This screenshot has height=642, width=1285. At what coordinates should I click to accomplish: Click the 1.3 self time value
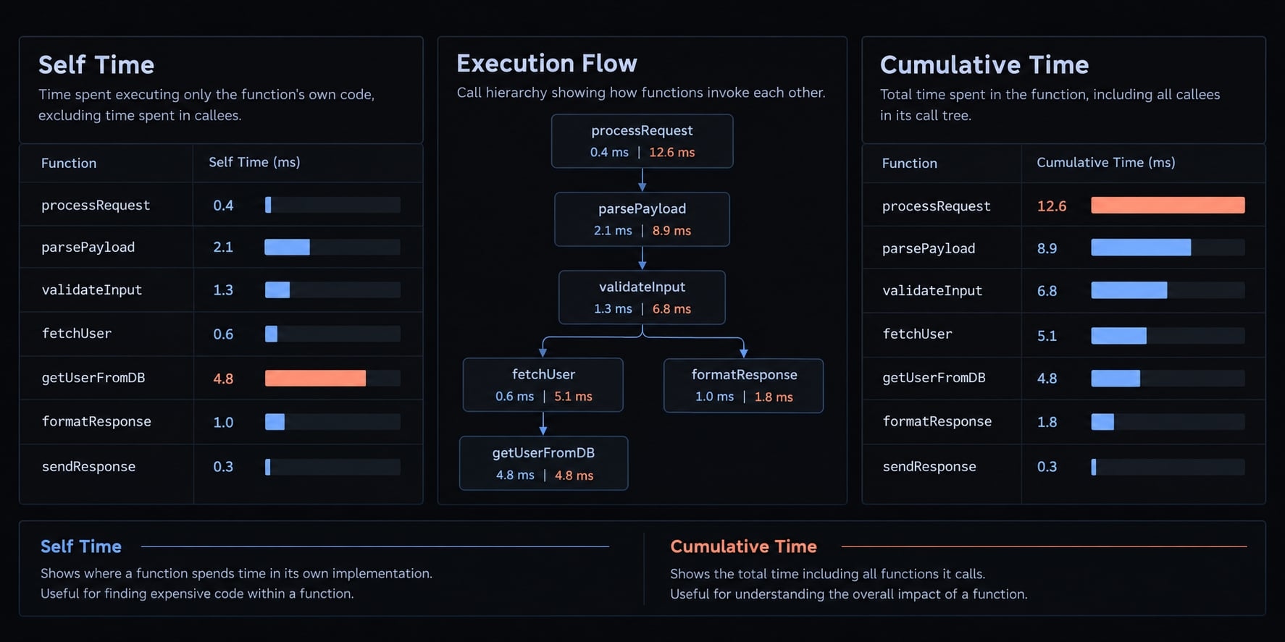pyautogui.click(x=223, y=290)
